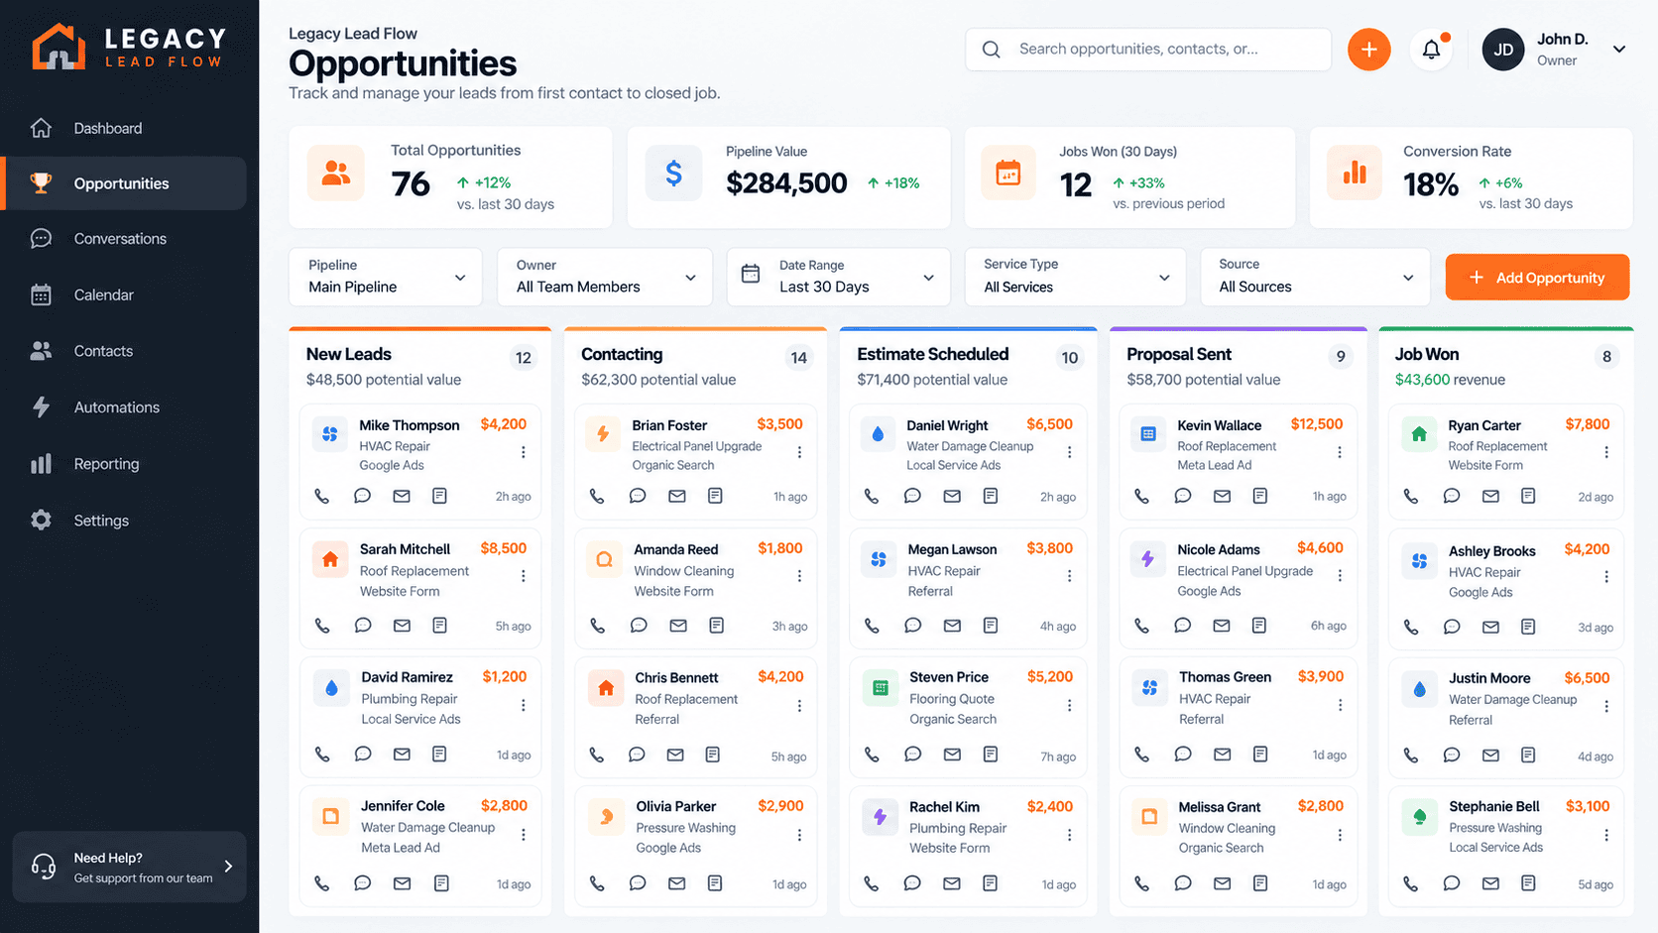Open Calendar in sidebar

click(x=125, y=294)
